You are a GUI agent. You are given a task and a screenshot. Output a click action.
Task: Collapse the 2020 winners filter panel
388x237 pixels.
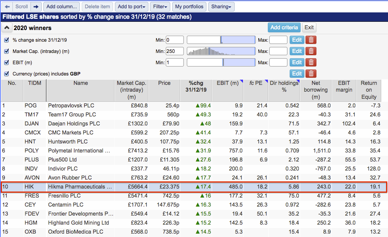click(7, 28)
